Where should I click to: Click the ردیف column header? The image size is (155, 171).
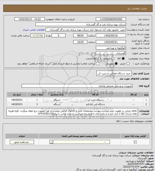[146, 94]
